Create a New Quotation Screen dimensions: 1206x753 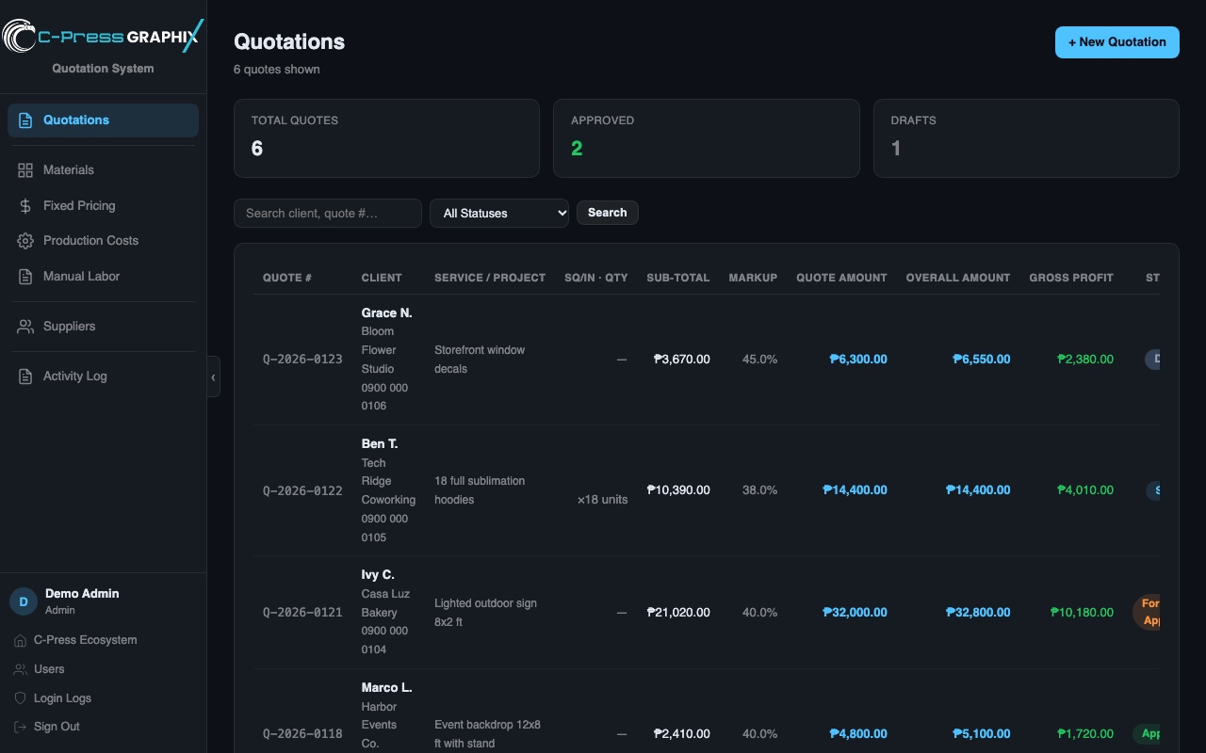tap(1116, 42)
